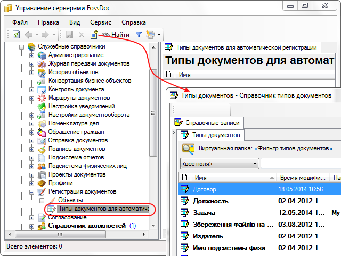Collapse the Регистрация документов node
The width and height of the screenshot is (341, 256).
[x=32, y=192]
